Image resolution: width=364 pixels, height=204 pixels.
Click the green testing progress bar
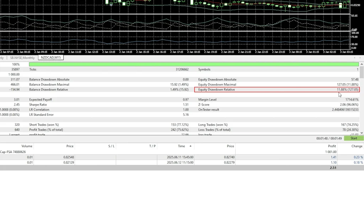(x=194, y=64)
